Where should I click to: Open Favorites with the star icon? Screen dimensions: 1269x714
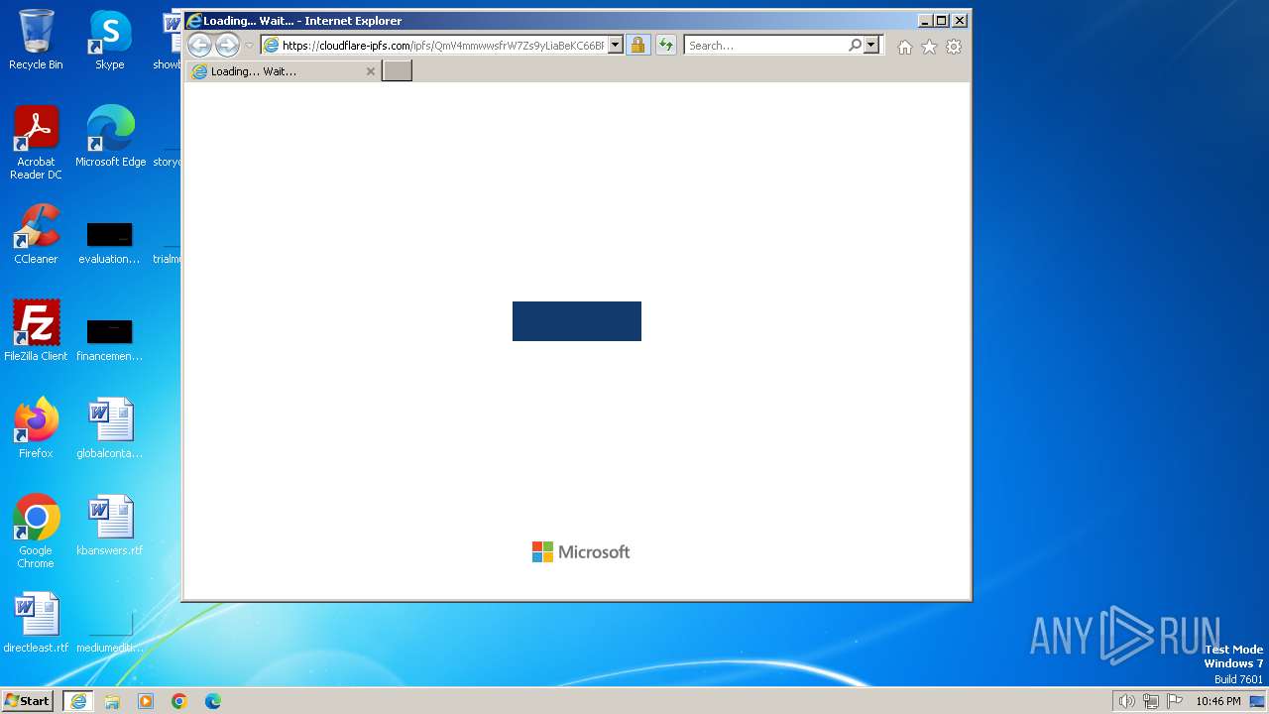[x=929, y=47]
